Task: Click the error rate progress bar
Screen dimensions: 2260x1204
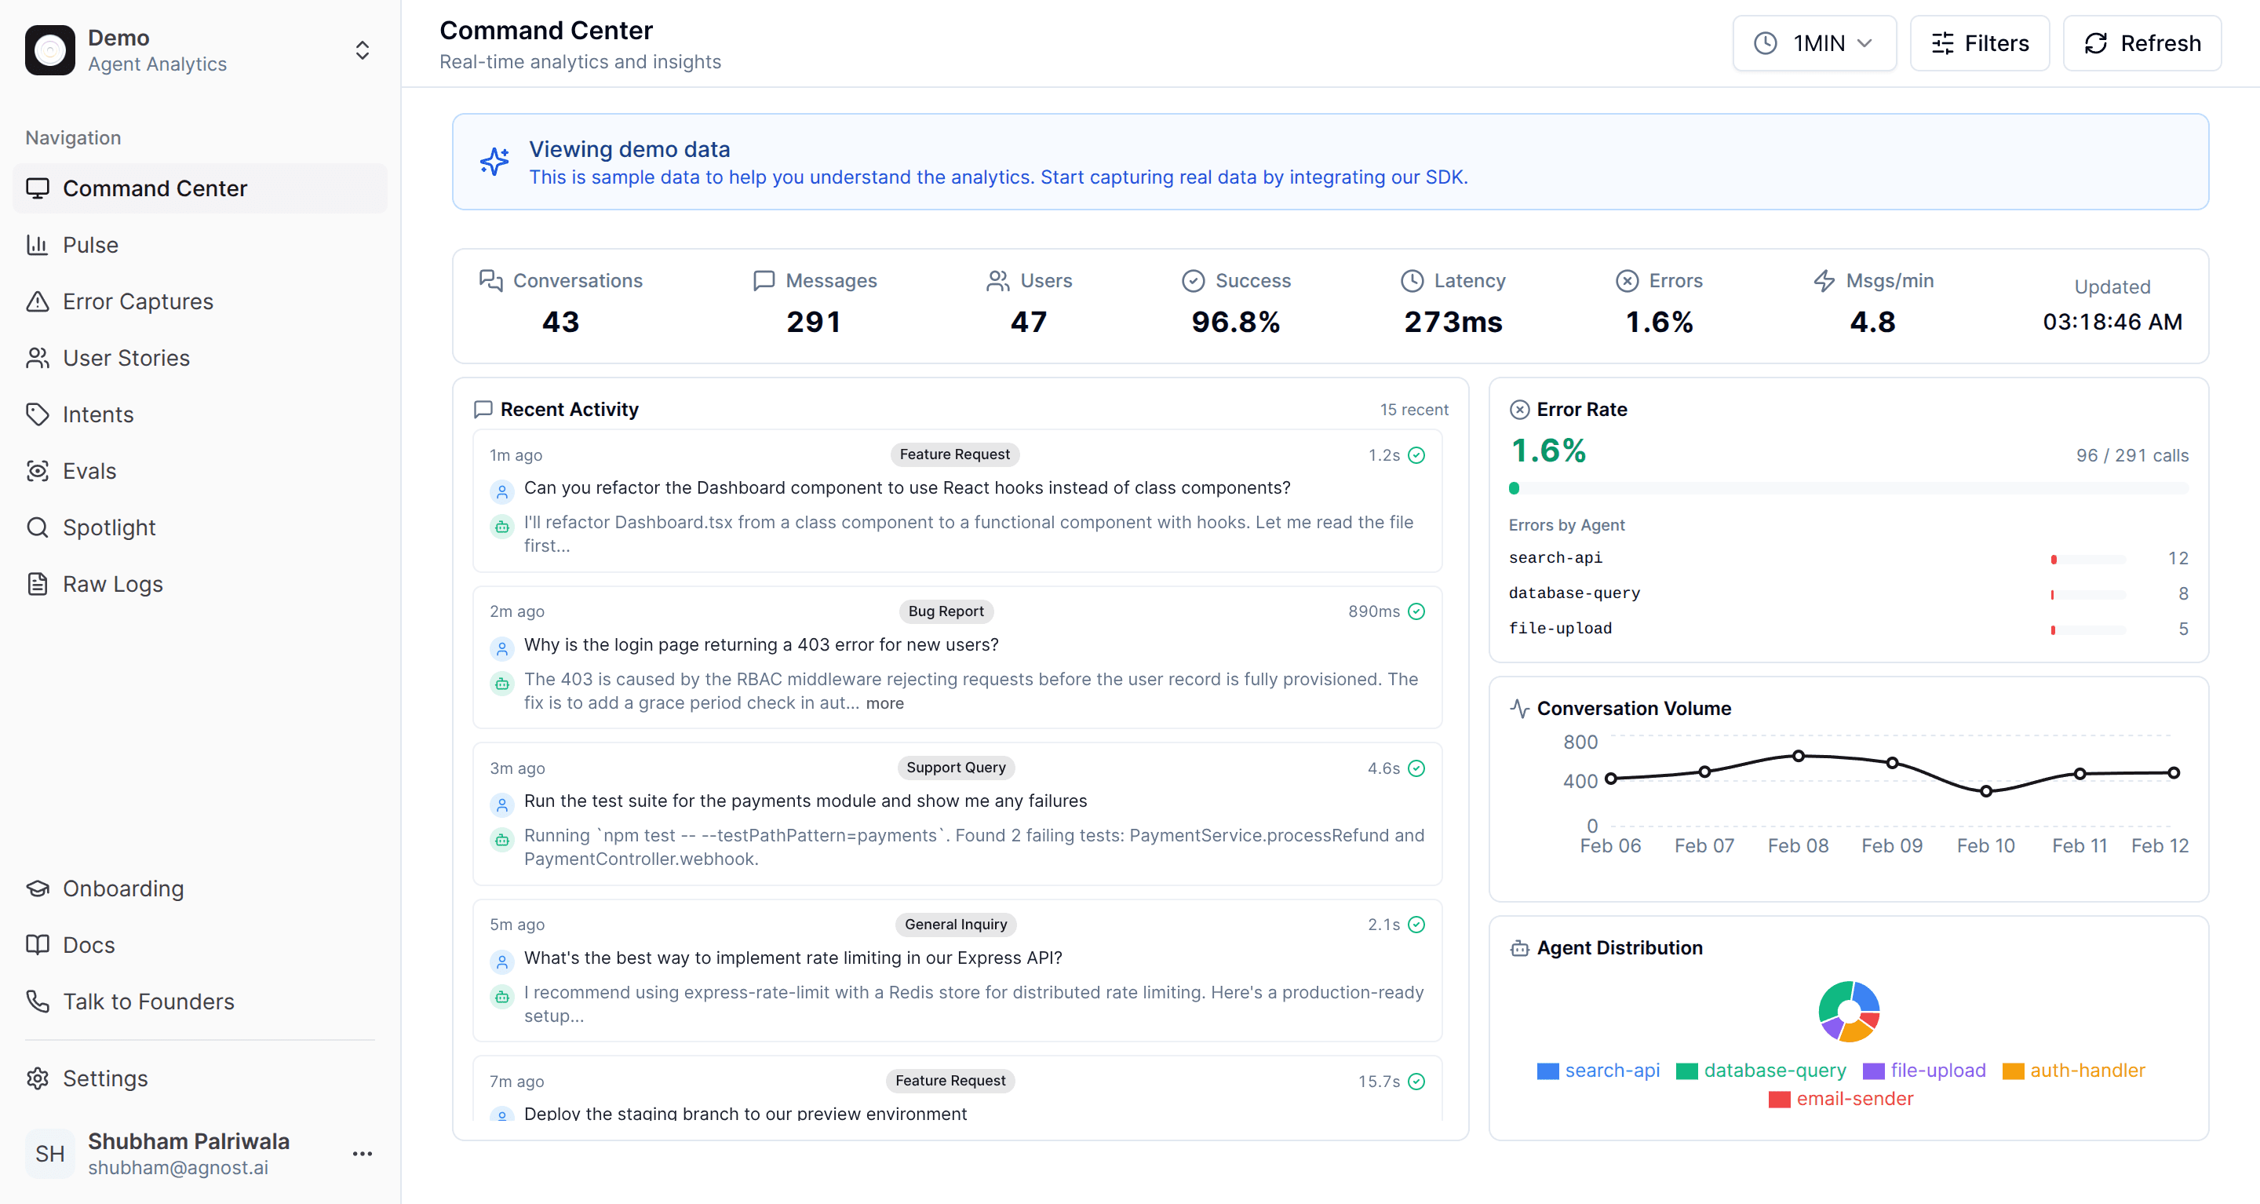Action: 1848,488
